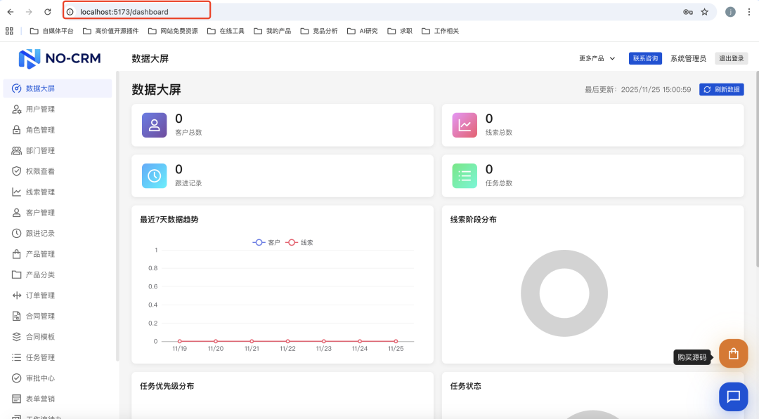The width and height of the screenshot is (759, 419).
Task: Click the 任务状态 card title
Action: point(466,386)
